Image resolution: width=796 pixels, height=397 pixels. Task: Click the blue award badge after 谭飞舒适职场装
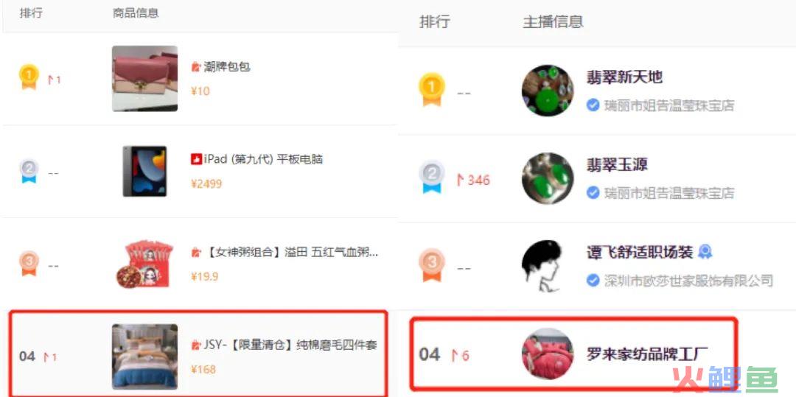(x=705, y=251)
